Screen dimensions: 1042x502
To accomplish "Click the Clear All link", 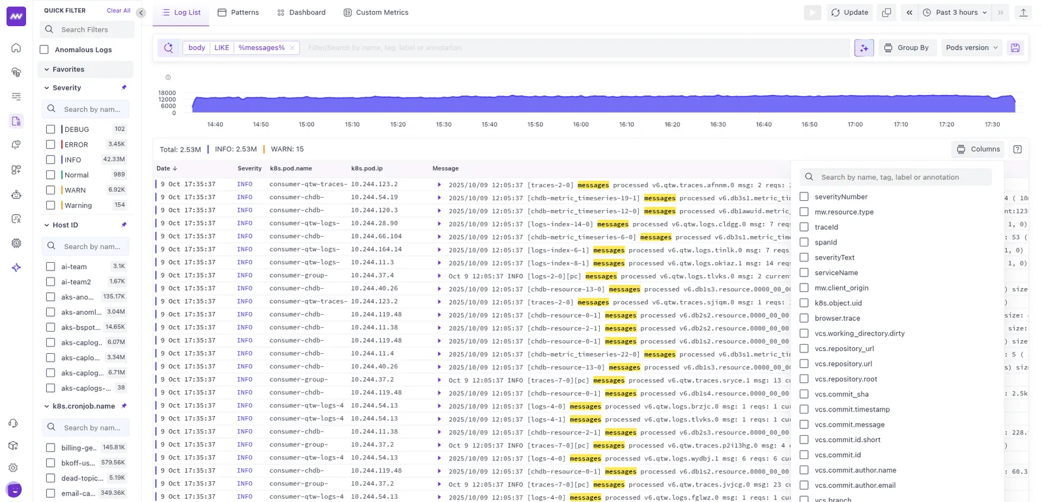I will [x=119, y=10].
